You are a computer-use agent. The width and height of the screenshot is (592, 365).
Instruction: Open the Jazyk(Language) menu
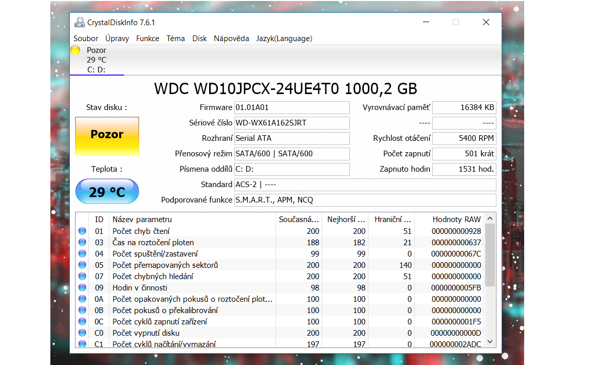284,39
